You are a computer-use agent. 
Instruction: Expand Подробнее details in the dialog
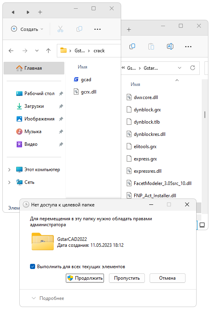(48, 298)
